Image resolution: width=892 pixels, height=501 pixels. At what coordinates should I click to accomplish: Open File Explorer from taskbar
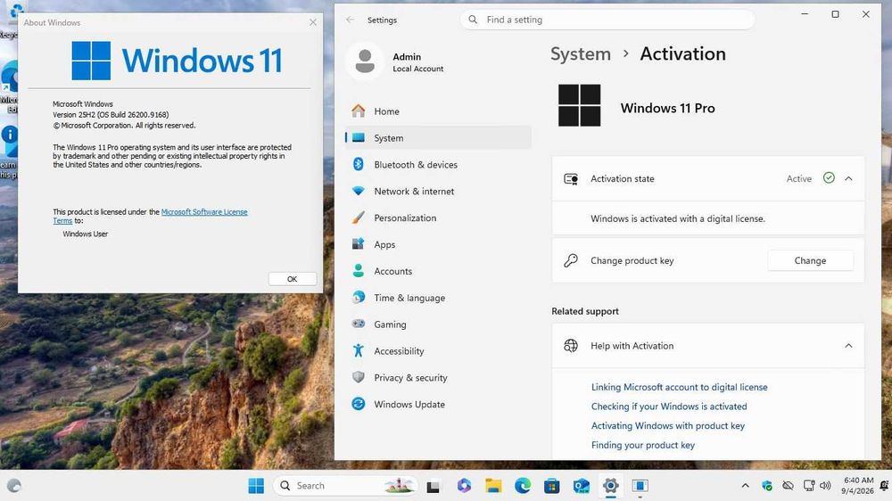[x=493, y=486]
